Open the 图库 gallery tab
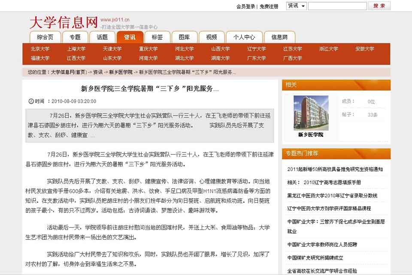The width and height of the screenshot is (412, 275). tap(184, 37)
